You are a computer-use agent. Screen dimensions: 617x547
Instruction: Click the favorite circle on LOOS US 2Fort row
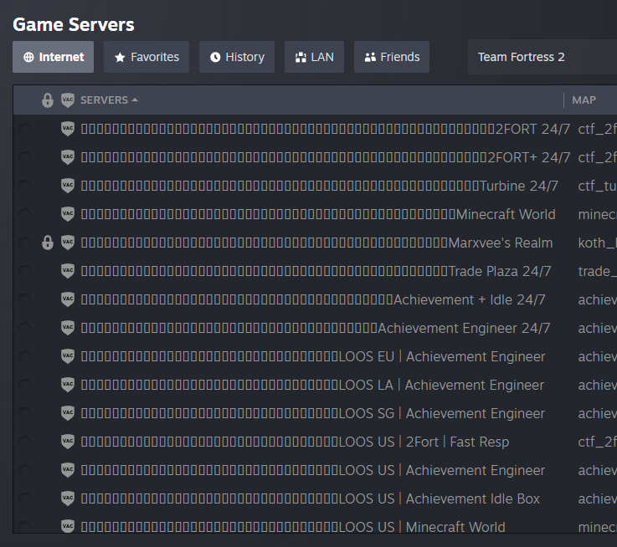click(x=25, y=442)
